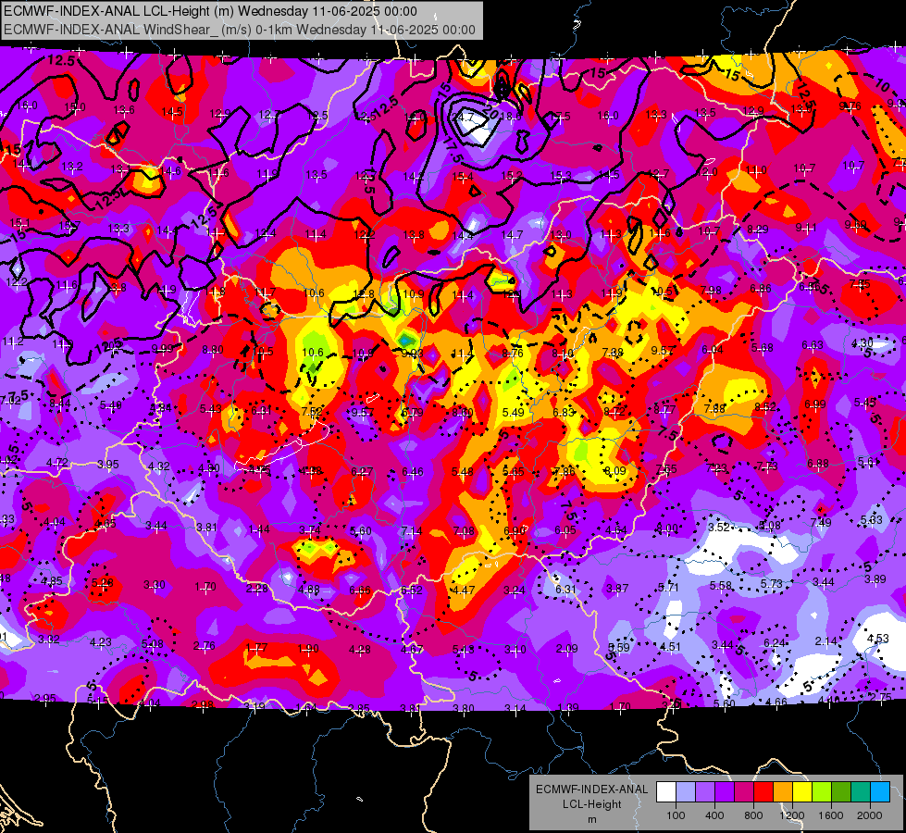
Task: Select the vivid violet swatch right of 400
Action: tap(725, 791)
